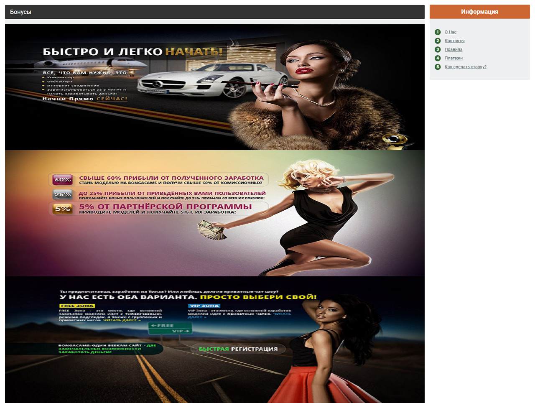The width and height of the screenshot is (535, 403).
Task: Open the "Правила" link
Action: click(453, 50)
